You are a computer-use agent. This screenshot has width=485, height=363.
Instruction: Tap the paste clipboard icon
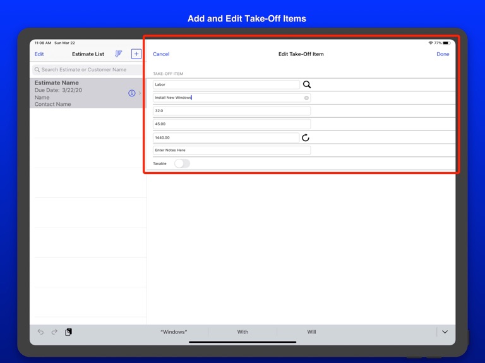68,332
